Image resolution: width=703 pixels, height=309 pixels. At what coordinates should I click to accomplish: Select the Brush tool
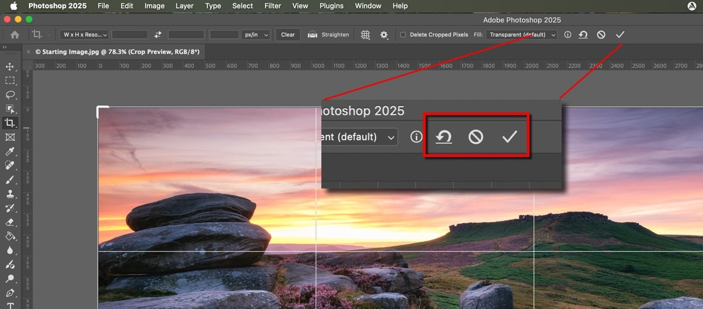coord(10,180)
